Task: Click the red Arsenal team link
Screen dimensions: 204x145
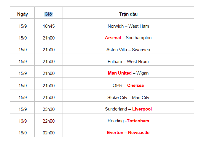Action: (113, 38)
